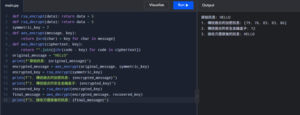300x115 pixels.
Task: Click def aes_encrypt(message, key) line
Action: tap(45, 33)
